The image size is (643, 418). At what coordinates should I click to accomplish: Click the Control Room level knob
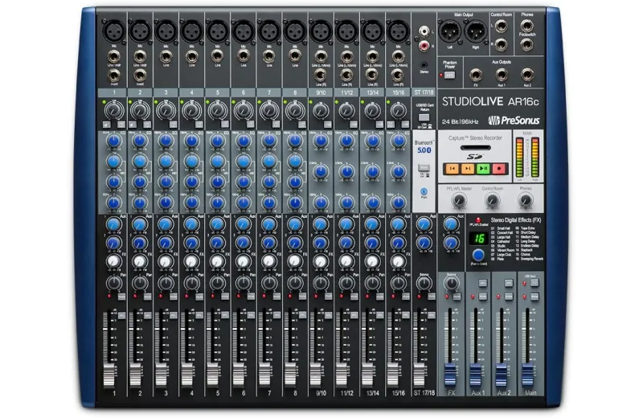492,201
